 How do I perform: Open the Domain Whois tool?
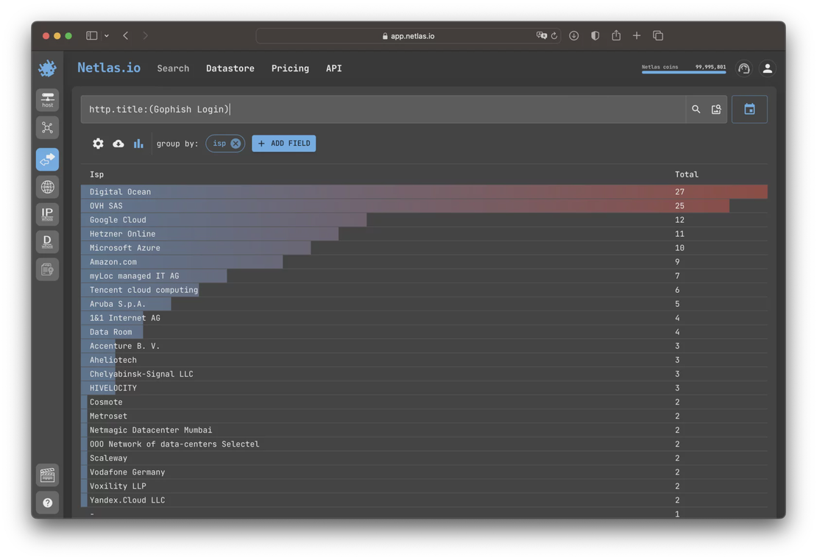[47, 241]
